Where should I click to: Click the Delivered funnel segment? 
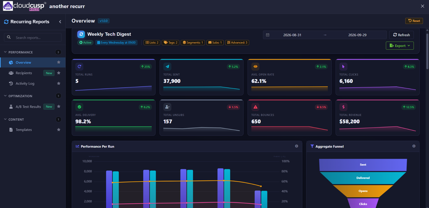tap(363, 178)
